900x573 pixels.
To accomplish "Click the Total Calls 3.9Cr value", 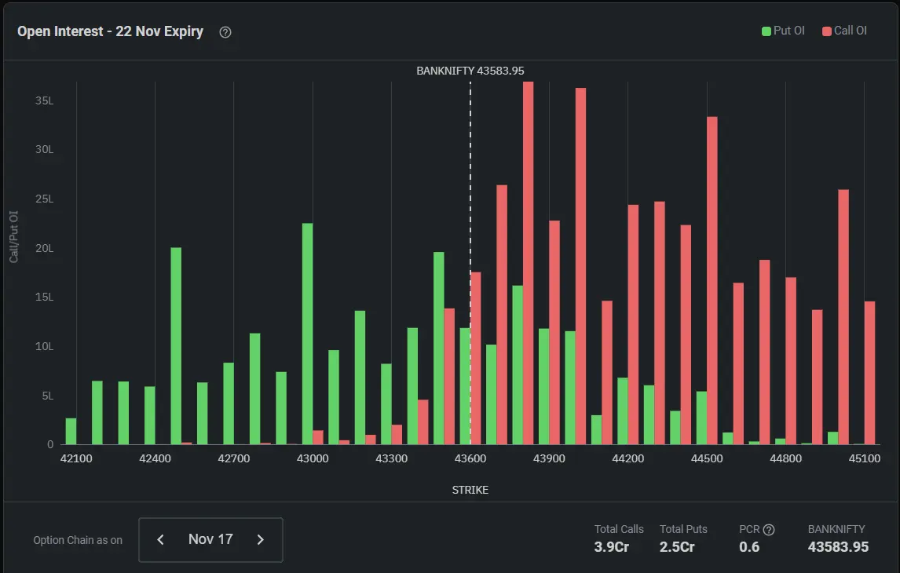I will click(x=611, y=546).
